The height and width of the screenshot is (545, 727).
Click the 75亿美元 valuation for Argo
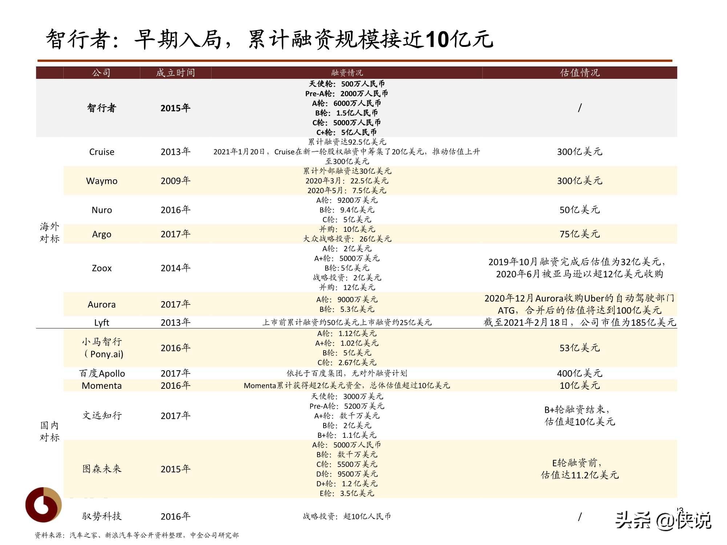tap(580, 234)
